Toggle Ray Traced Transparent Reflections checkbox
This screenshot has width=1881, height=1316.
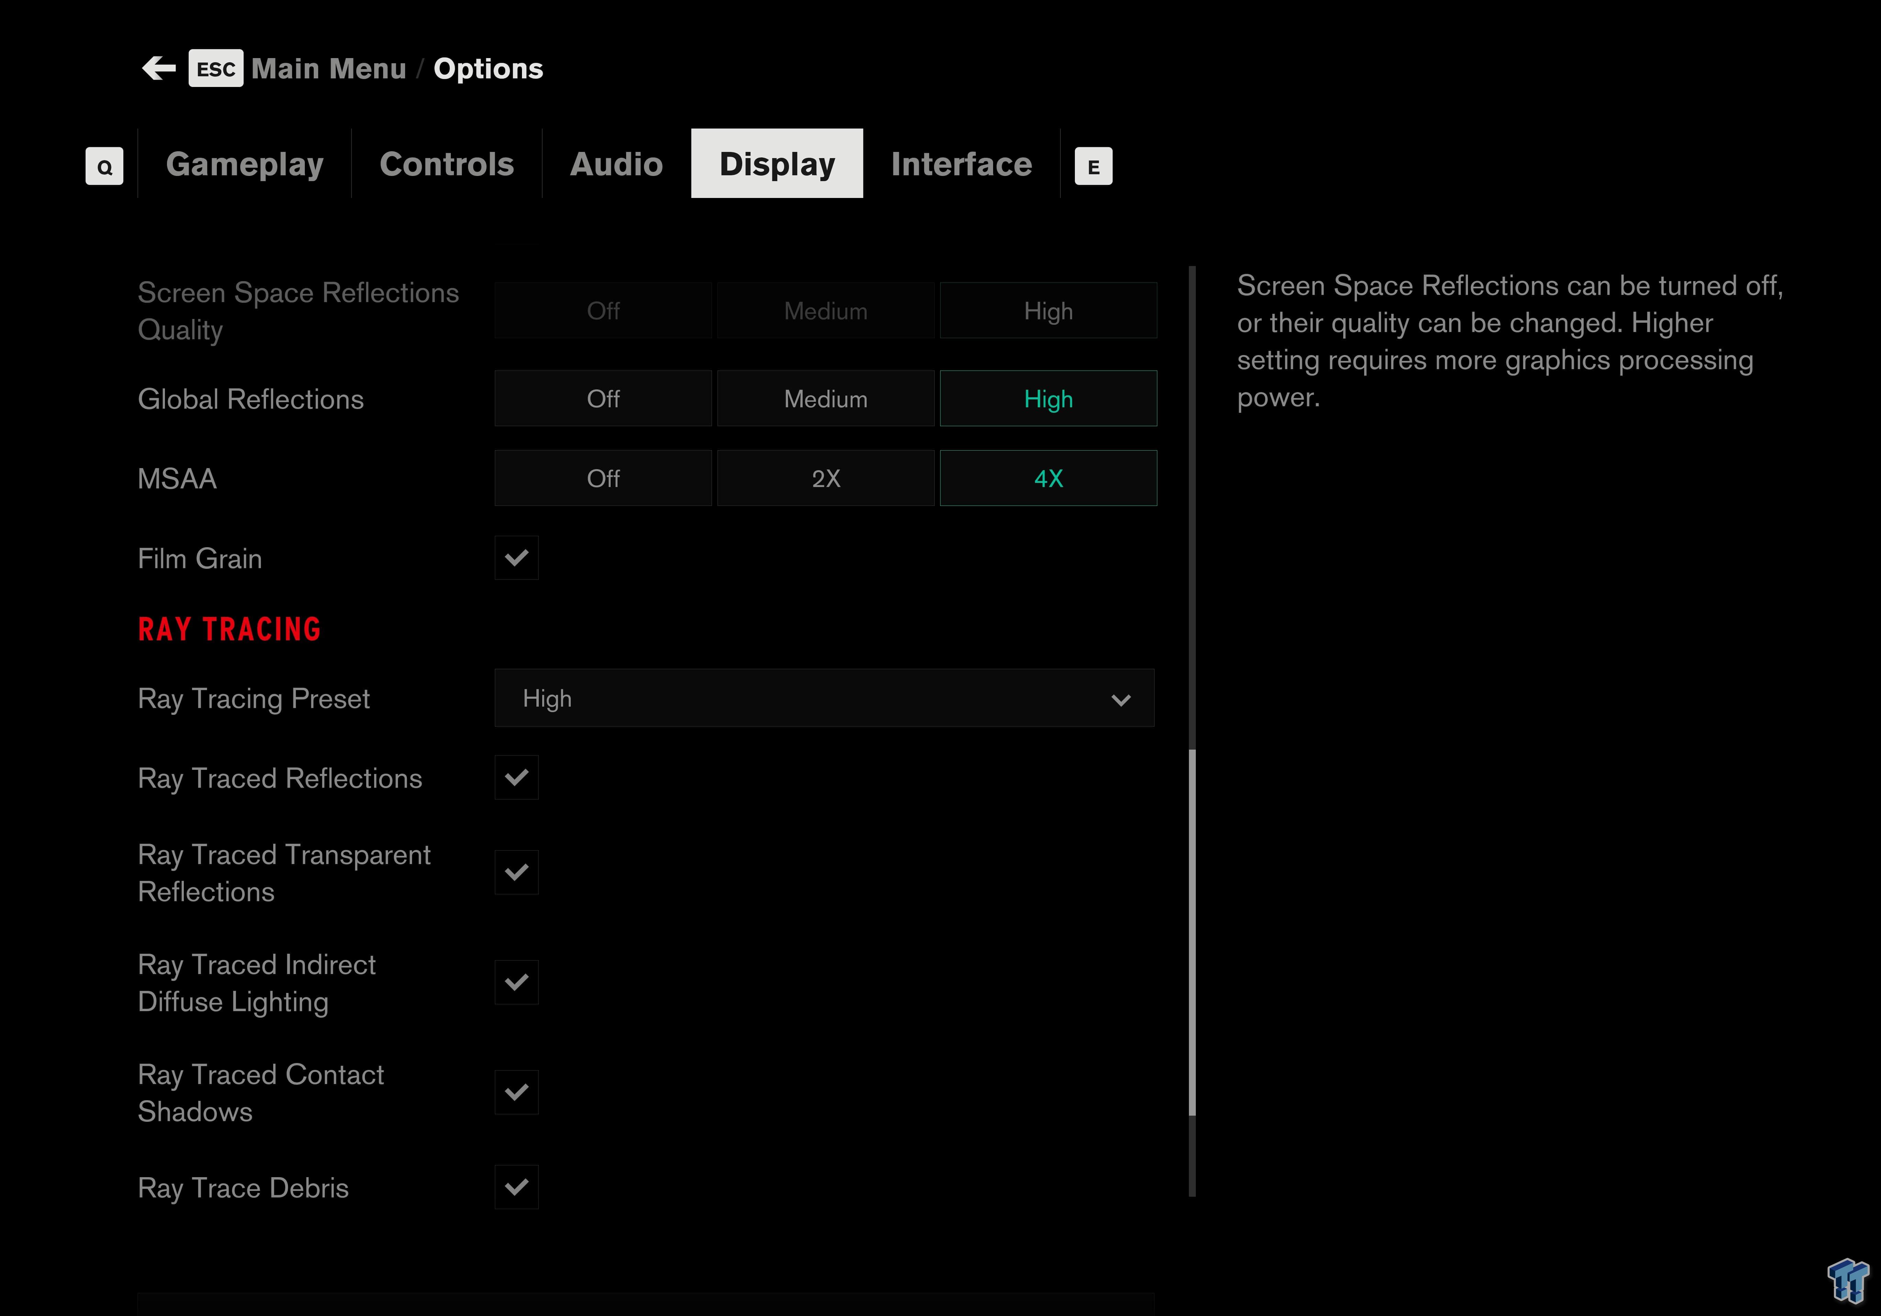tap(516, 873)
